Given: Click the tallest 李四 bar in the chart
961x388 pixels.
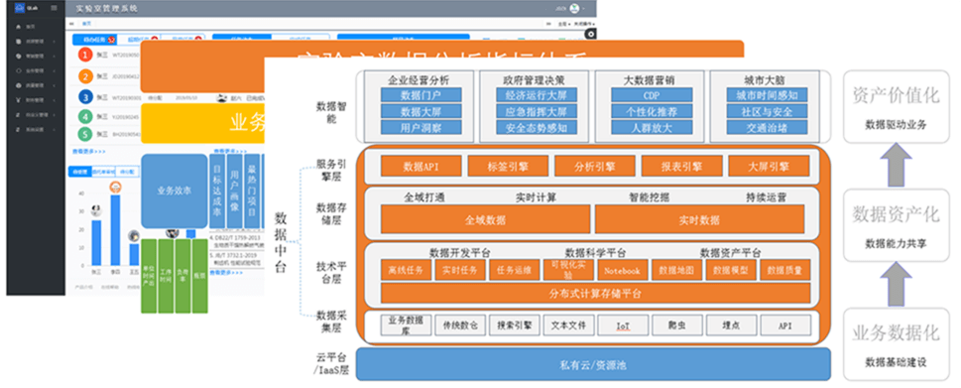Looking at the screenshot, I should pos(115,229).
